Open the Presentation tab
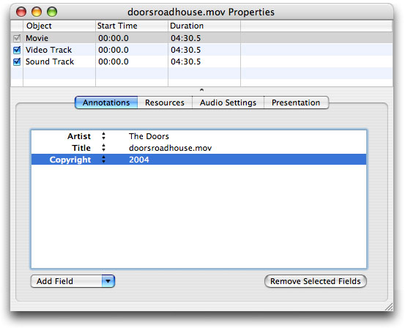 tap(296, 102)
